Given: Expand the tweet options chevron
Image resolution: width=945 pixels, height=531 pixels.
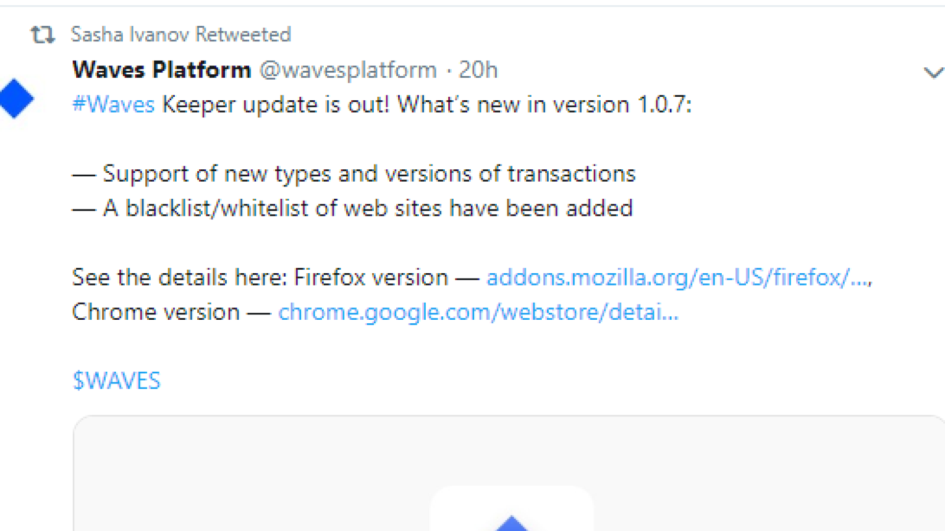Looking at the screenshot, I should click(933, 73).
